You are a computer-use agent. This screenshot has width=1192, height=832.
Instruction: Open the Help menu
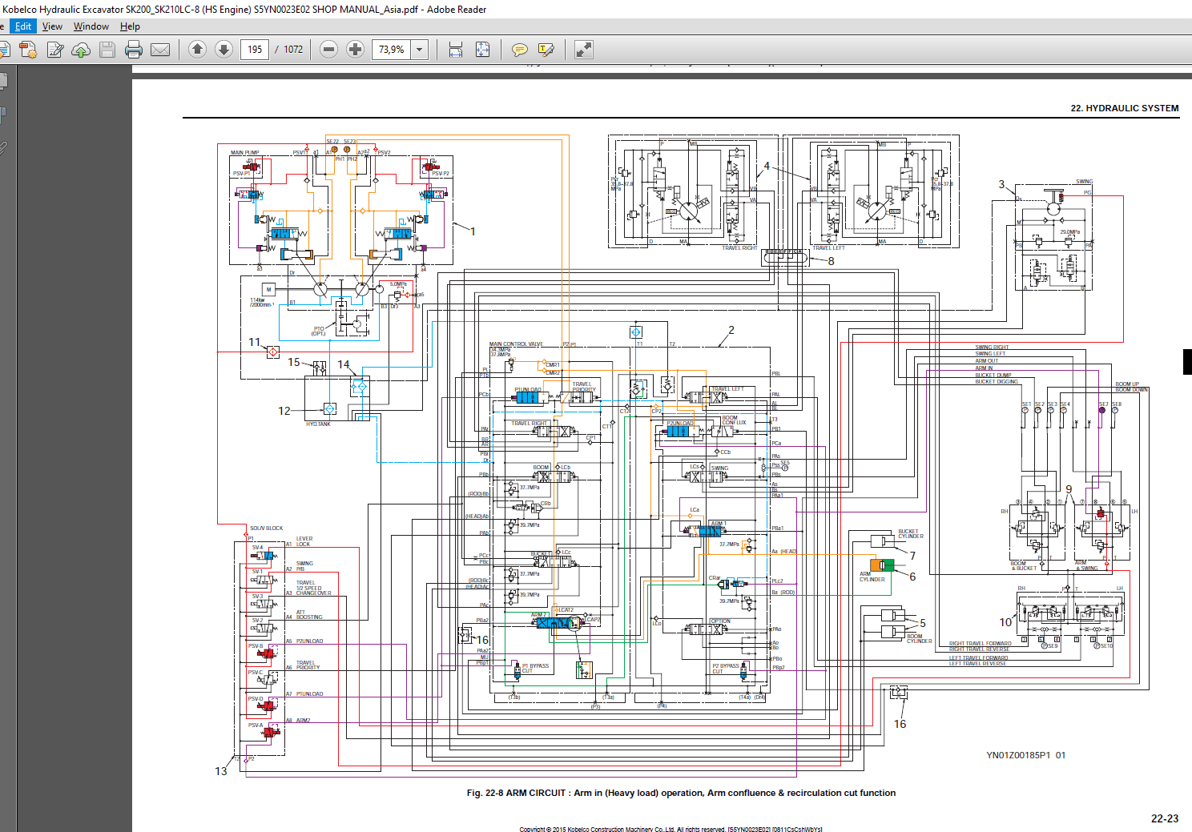pyautogui.click(x=130, y=26)
